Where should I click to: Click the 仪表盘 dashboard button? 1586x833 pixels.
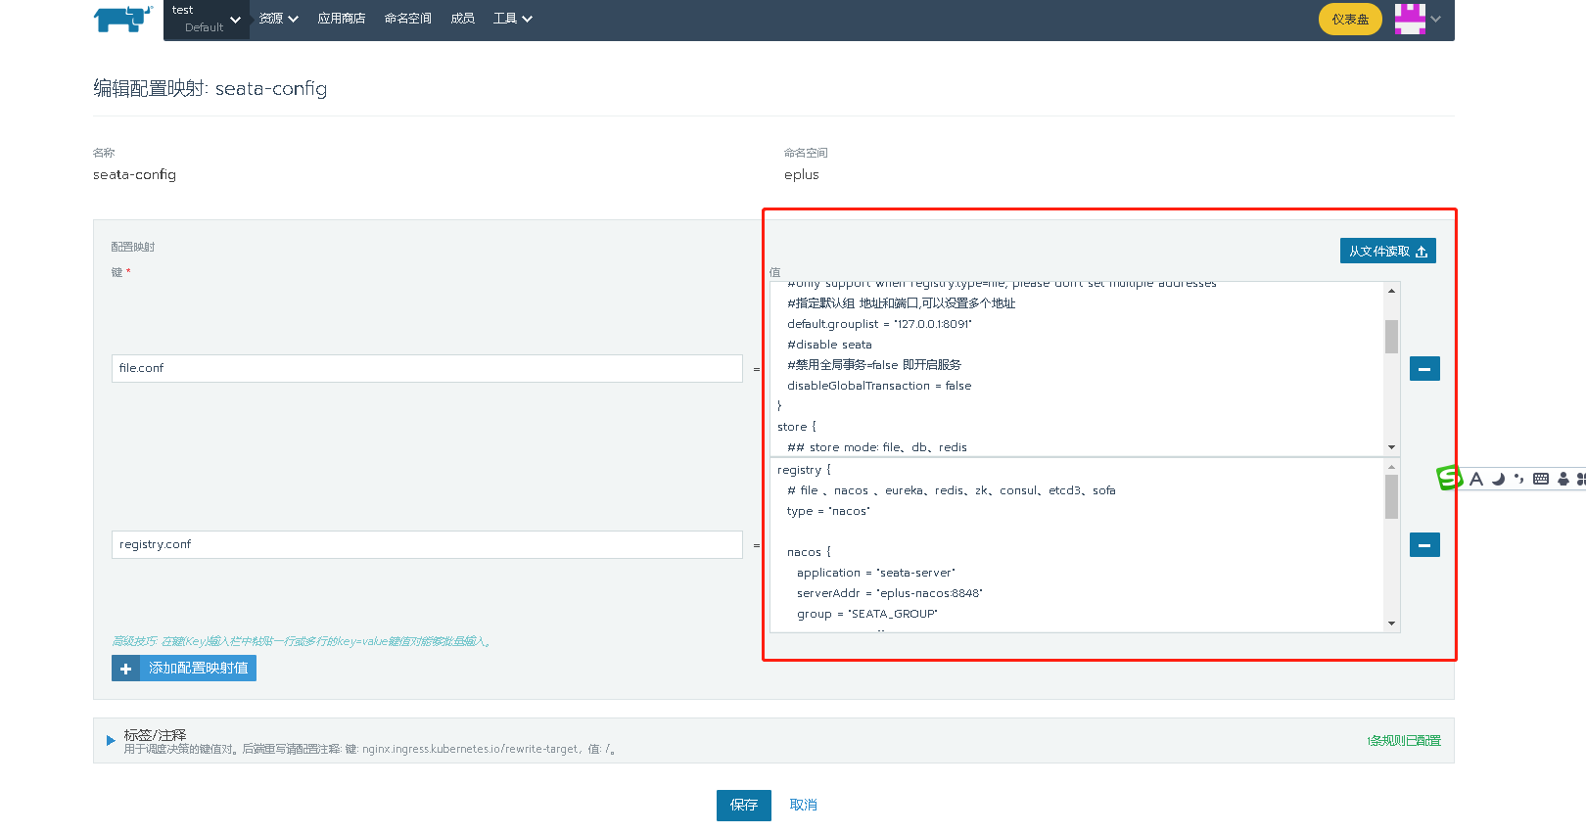tap(1350, 19)
